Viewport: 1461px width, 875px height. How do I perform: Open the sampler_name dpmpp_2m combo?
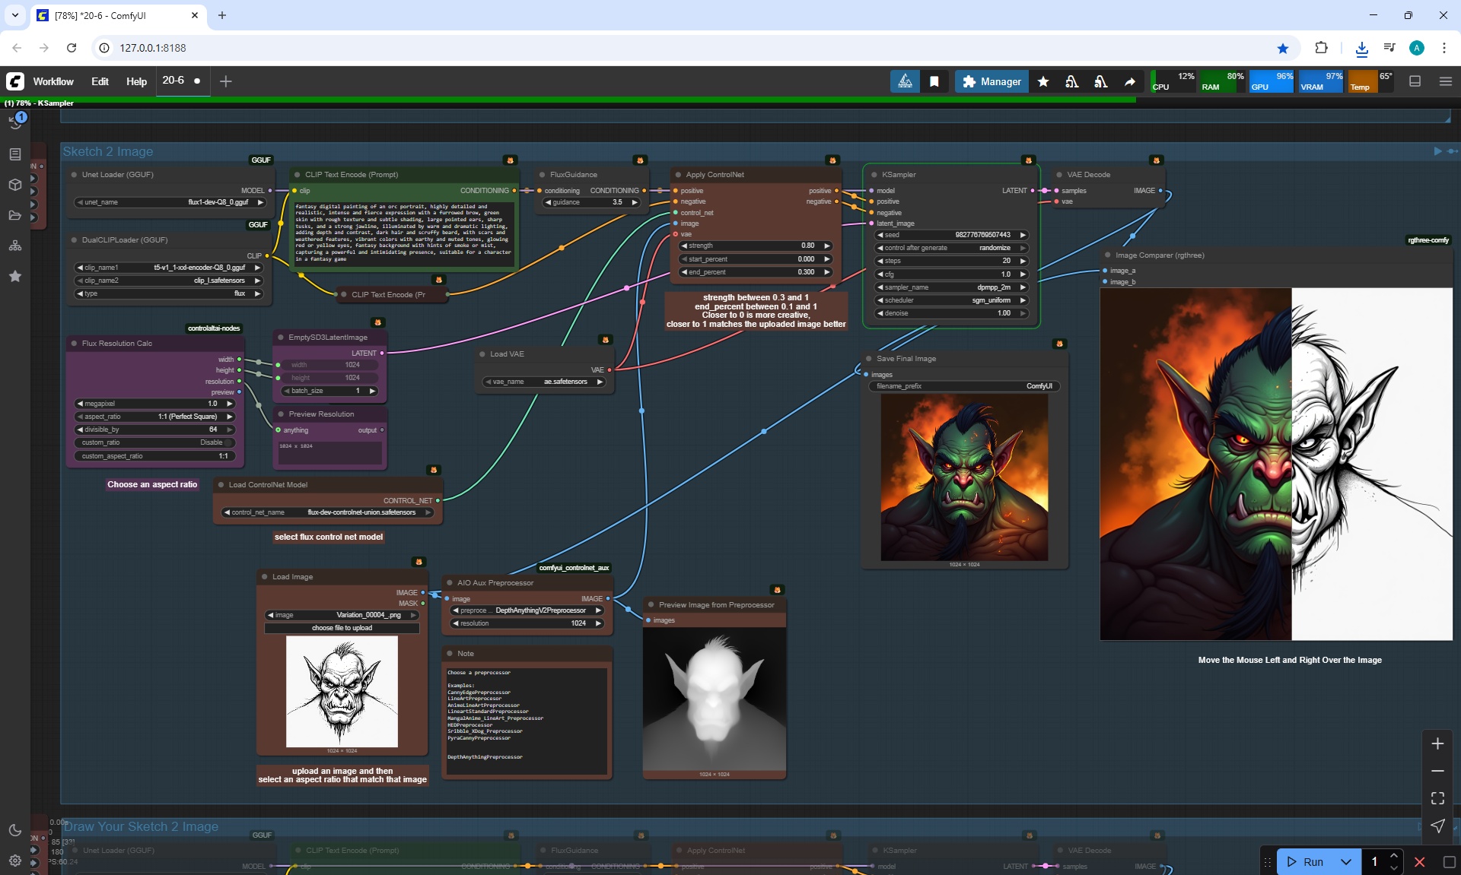point(951,287)
